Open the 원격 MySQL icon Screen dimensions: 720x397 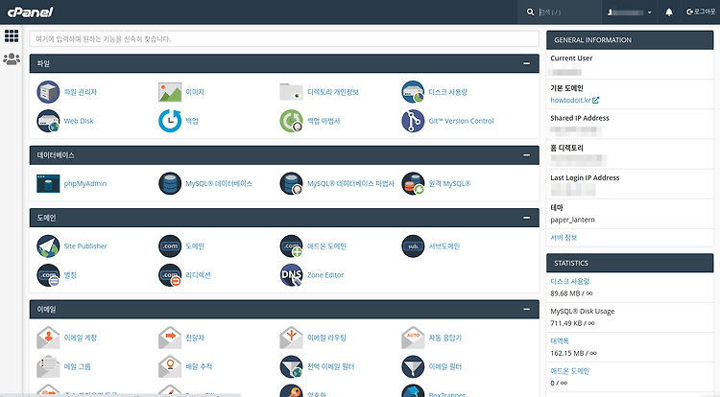tap(413, 183)
